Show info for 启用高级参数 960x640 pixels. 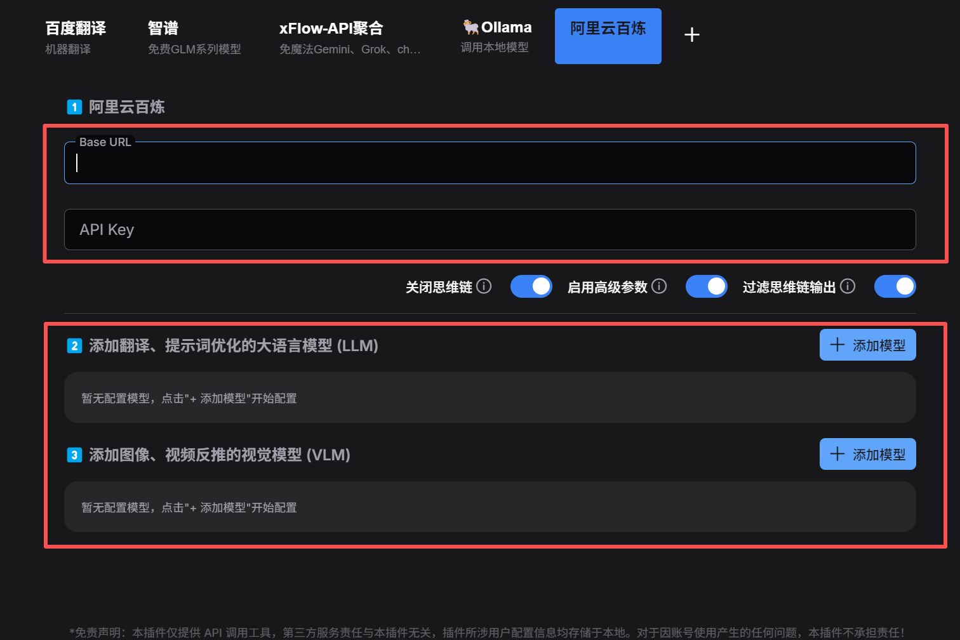659,286
